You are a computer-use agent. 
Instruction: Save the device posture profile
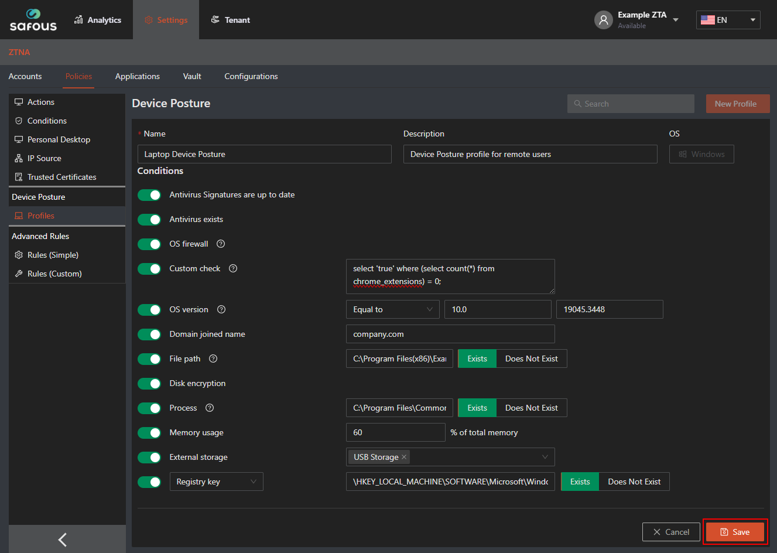[x=735, y=532]
